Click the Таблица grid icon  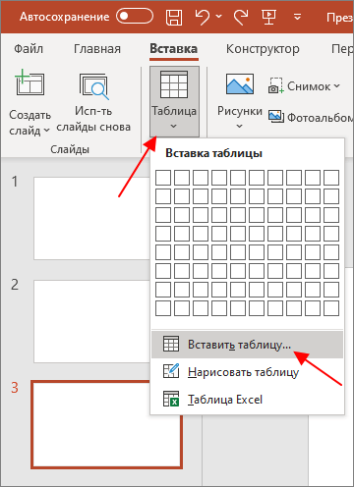(174, 84)
